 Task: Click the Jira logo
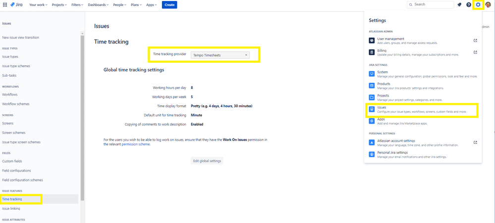pos(17,5)
